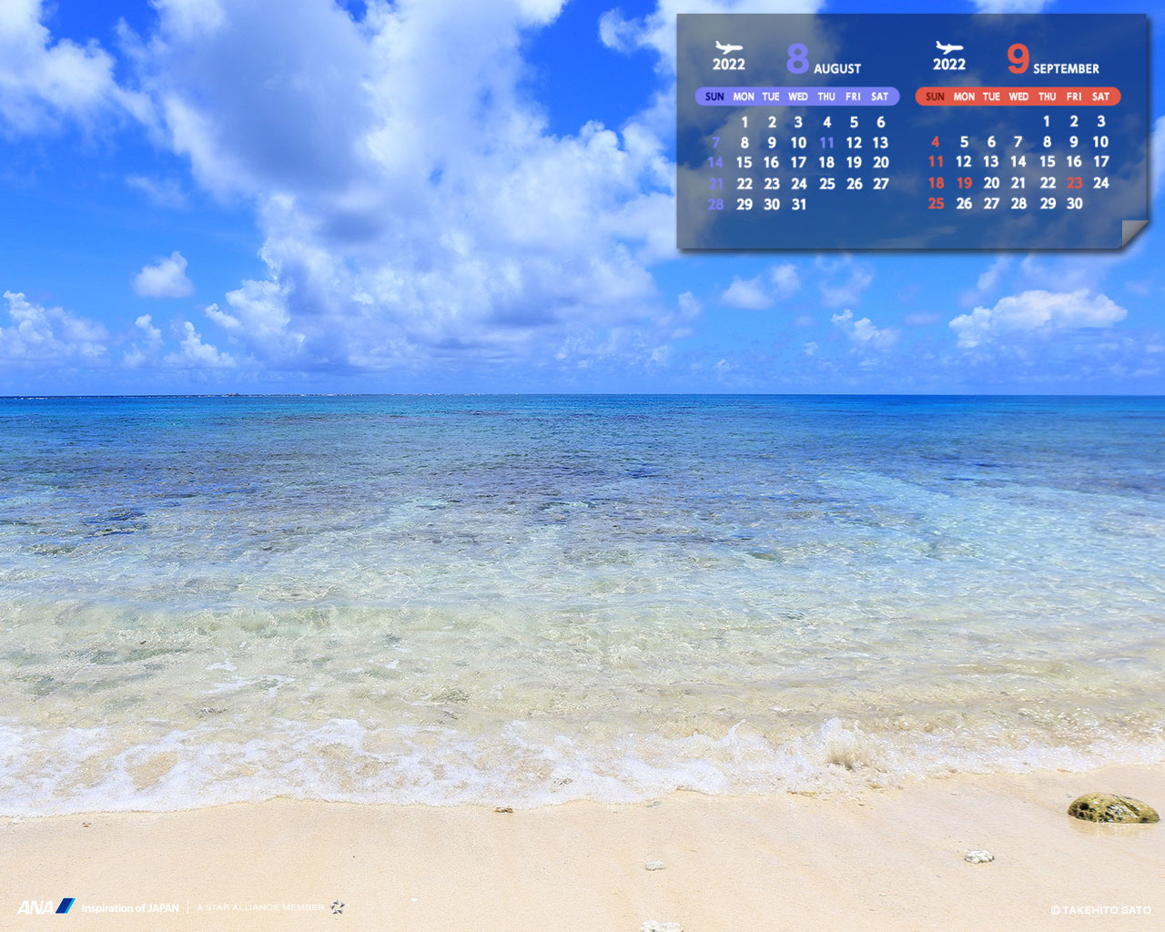This screenshot has height=932, width=1165.
Task: Choose September 23 in the calendar
Action: click(1074, 183)
